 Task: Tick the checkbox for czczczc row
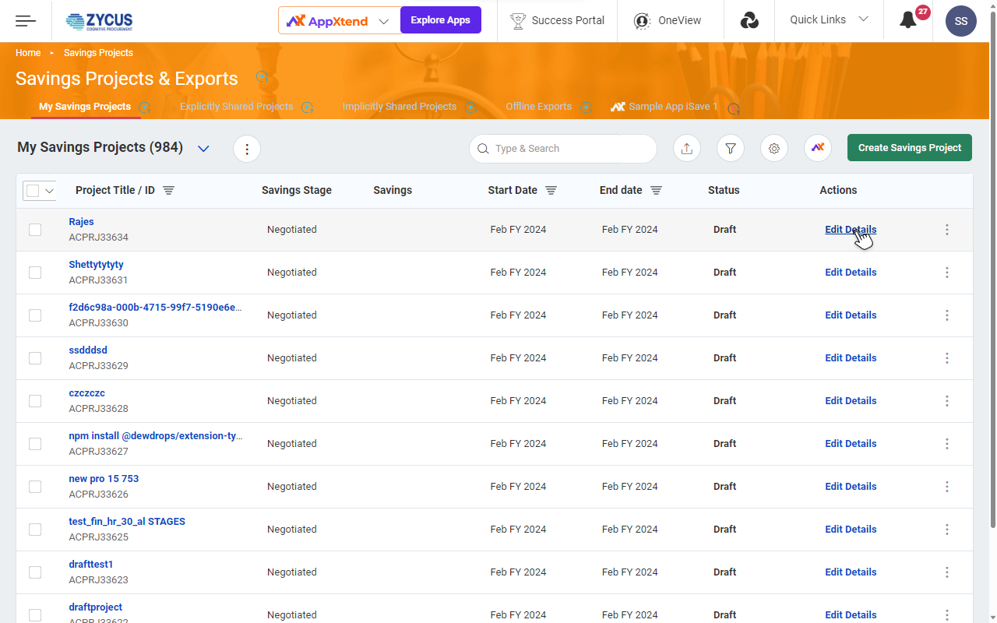tap(35, 401)
